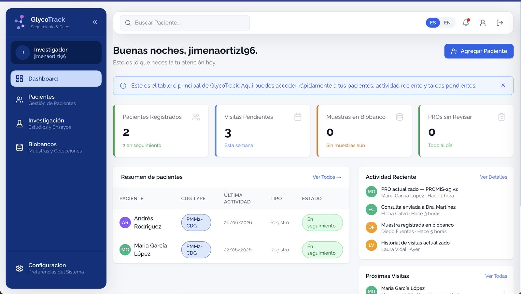Viewport: 521px width, 294px height.
Task: Click the Agregar Paciente button
Action: (479, 51)
